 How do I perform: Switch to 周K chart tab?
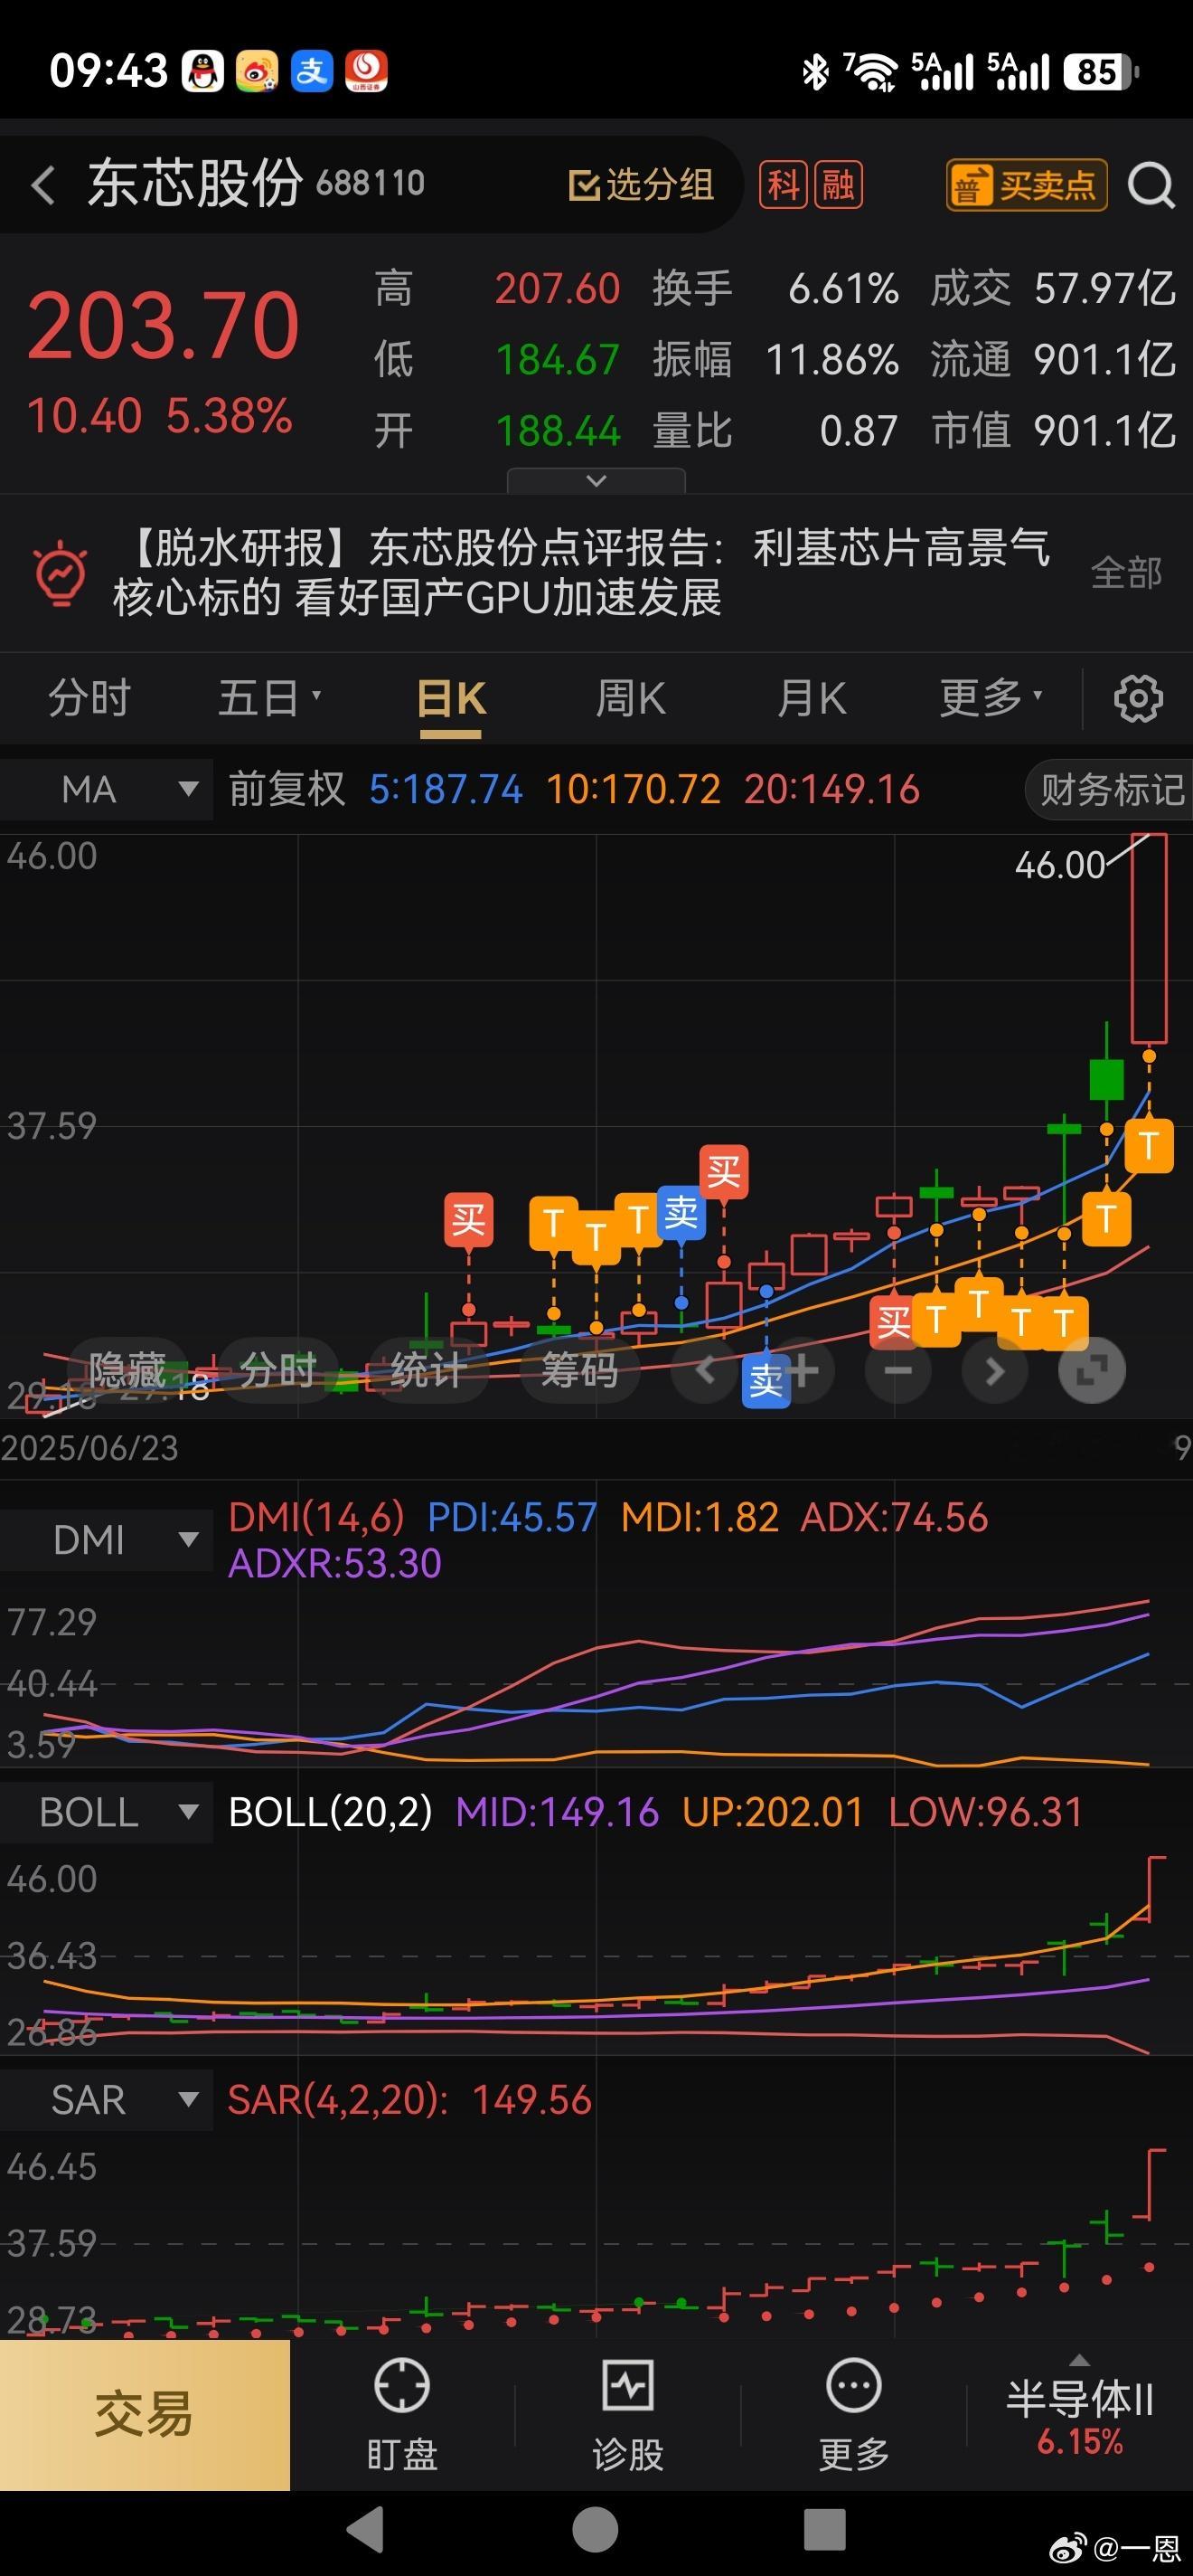tap(631, 698)
